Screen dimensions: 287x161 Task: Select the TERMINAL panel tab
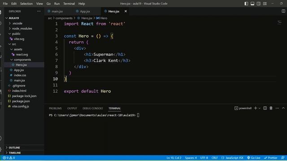coord(115,108)
